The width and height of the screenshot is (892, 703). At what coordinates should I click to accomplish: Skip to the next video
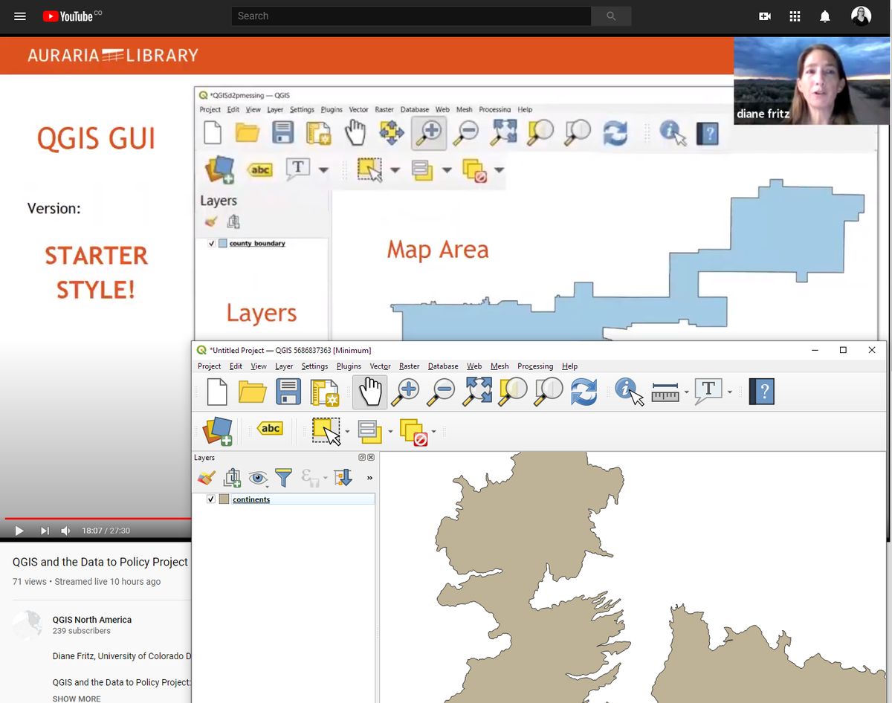(45, 531)
